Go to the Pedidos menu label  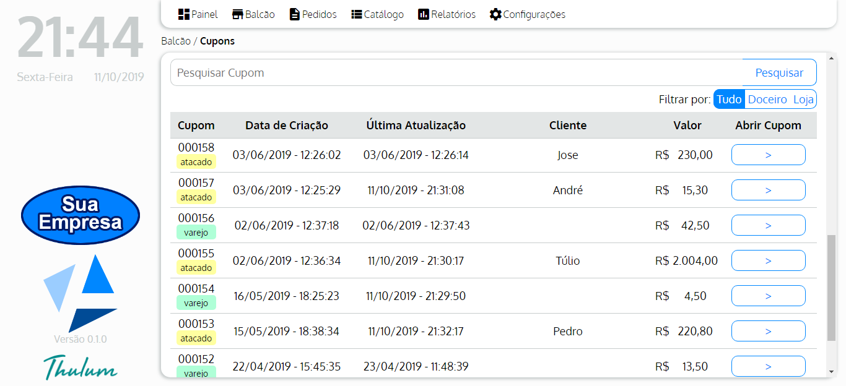(320, 14)
